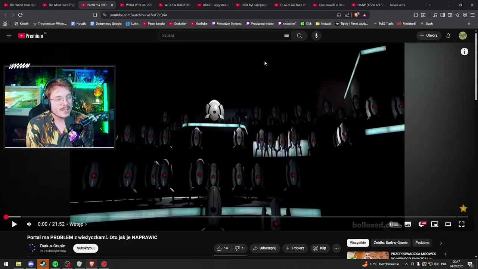
Task: Dislike the video
Action: (239, 248)
